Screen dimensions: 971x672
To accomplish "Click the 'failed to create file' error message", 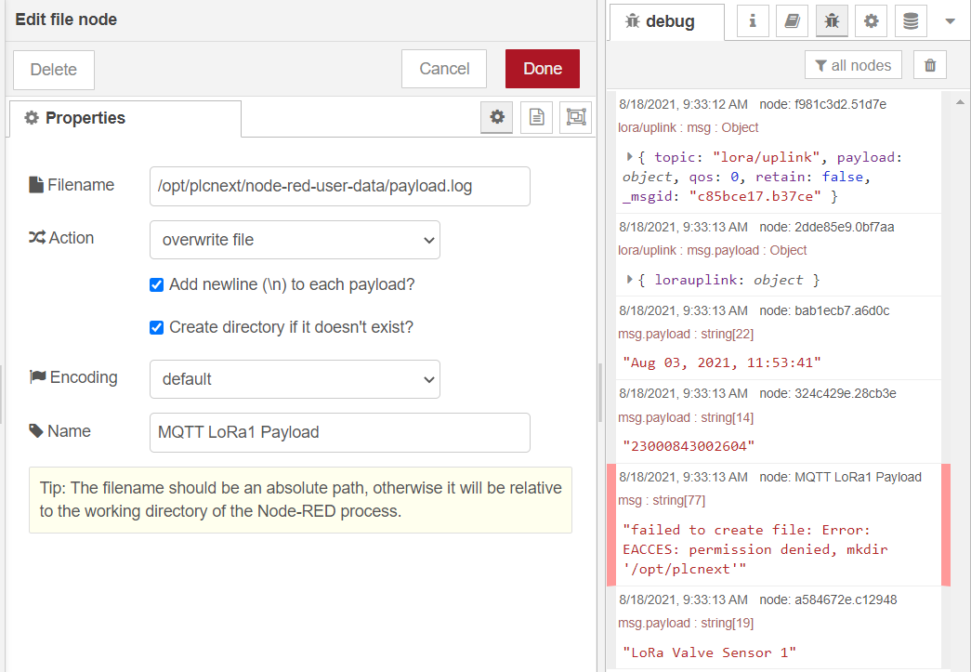I will pos(754,549).
